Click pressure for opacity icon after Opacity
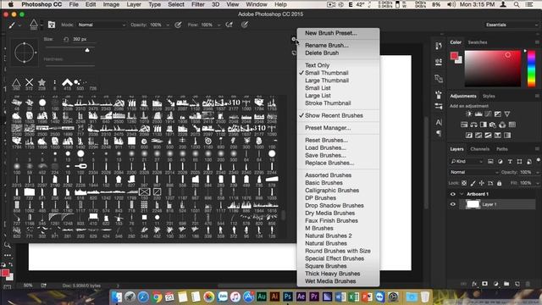The image size is (542, 305). click(x=178, y=25)
